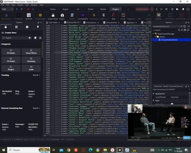191x153 pixels.
Task: Open the Plugins ribbon tab
Action: click(x=115, y=9)
